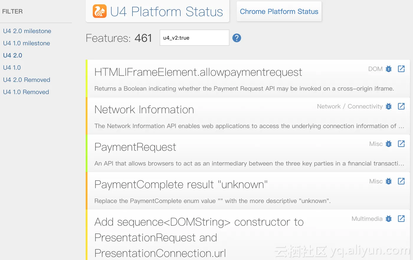Filter by U4 1.0 milestone
This screenshot has height=260, width=413.
click(x=27, y=43)
